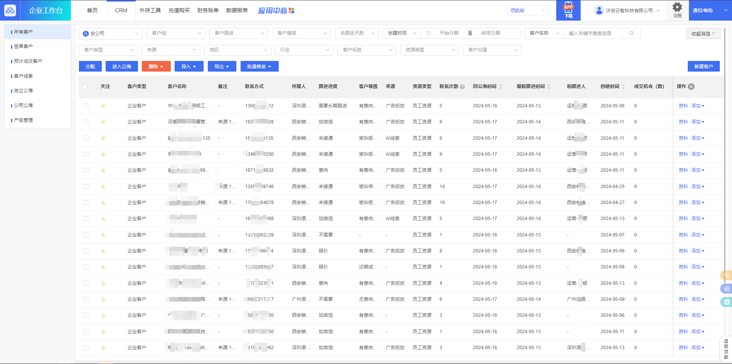This screenshot has height=364, width=732.
Task: Open the 行业 dropdown
Action: (304, 50)
